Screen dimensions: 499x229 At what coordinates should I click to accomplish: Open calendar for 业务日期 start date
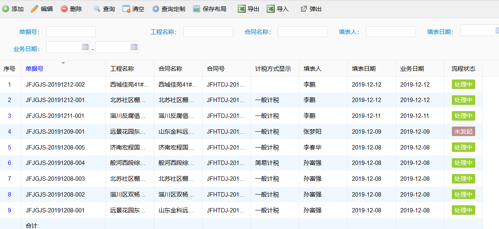click(x=85, y=47)
